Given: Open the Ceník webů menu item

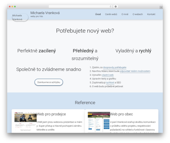Looking at the screenshot, I should (111, 14).
